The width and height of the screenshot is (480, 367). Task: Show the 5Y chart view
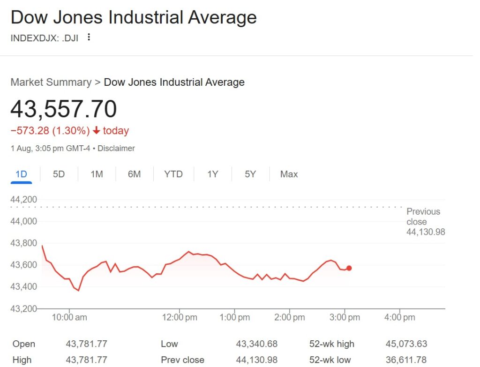[x=250, y=174]
